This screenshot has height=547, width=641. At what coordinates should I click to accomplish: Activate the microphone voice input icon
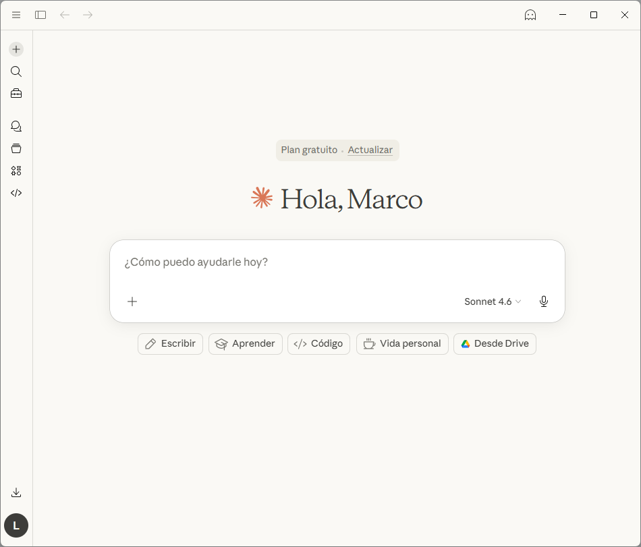[x=544, y=301]
